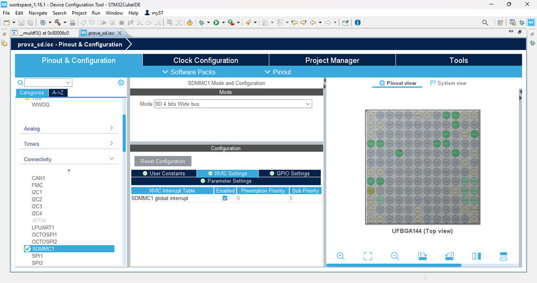The width and height of the screenshot is (537, 283).
Task: Click the New toolbar icon
Action: 7,23
